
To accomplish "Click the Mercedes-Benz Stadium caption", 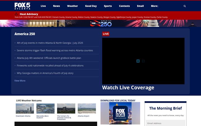I will tap(42, 117).
